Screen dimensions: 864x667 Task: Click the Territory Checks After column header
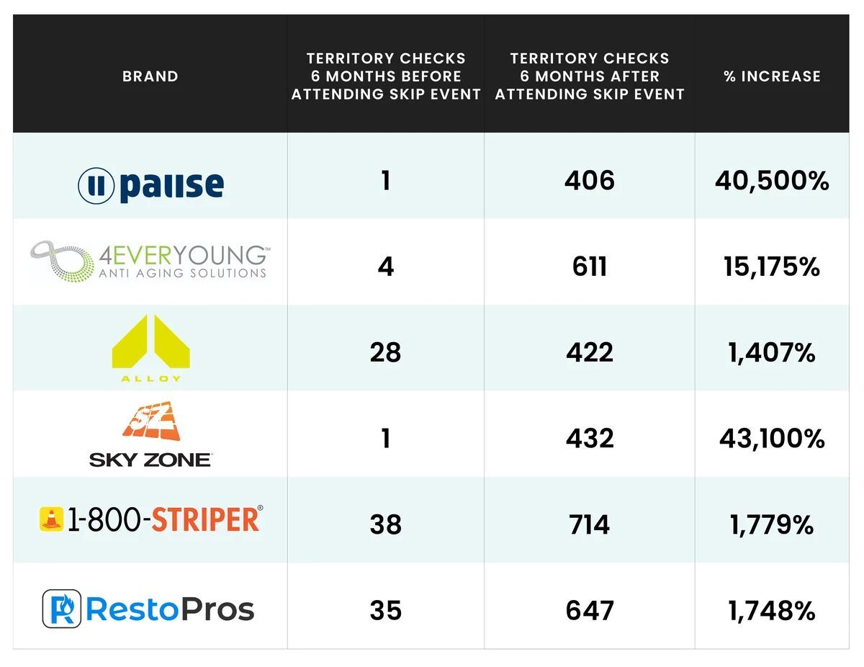(x=590, y=76)
